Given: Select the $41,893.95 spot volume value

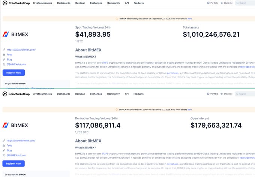Looking at the screenshot, I should (x=93, y=34).
